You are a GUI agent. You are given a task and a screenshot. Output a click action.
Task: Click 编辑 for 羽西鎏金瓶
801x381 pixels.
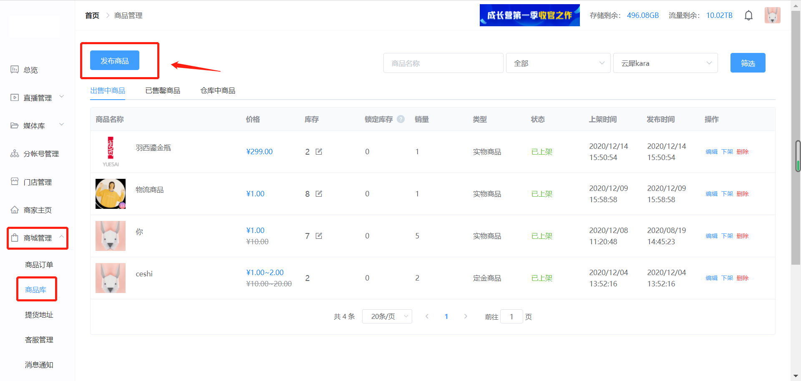[712, 152]
